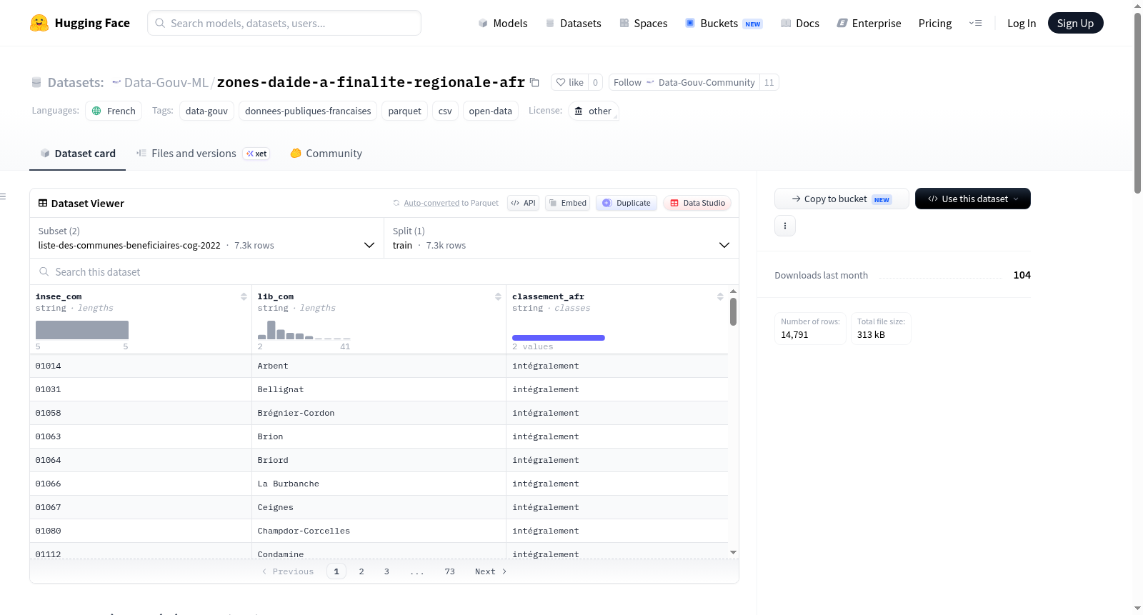Click the classement_afr classes distribution bar

click(x=559, y=338)
